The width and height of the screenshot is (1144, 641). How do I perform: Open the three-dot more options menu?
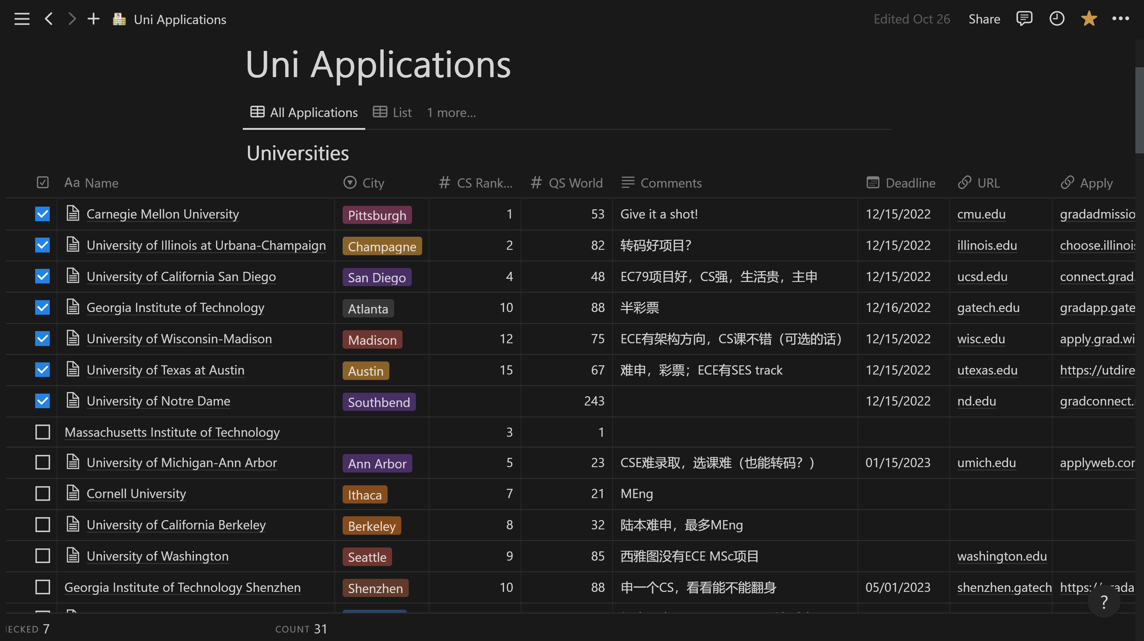click(1120, 19)
